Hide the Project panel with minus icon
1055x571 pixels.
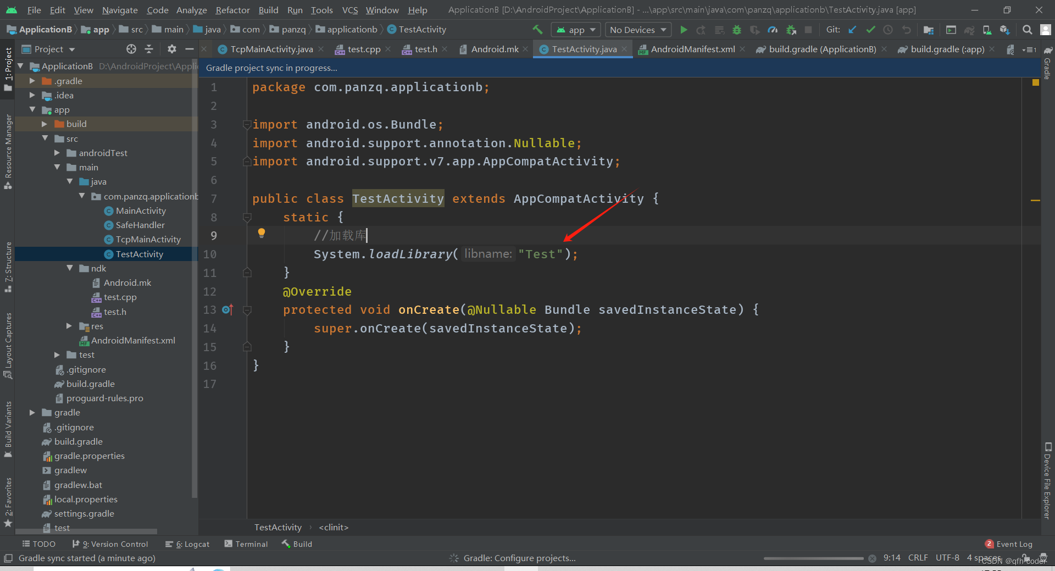coord(190,49)
